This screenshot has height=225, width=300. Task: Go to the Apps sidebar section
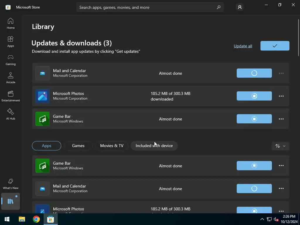tap(11, 42)
